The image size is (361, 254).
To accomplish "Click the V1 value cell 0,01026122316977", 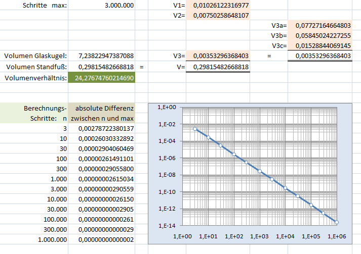I will (218, 6).
